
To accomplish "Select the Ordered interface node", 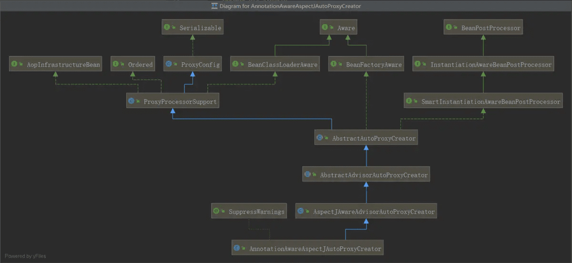I will (133, 64).
